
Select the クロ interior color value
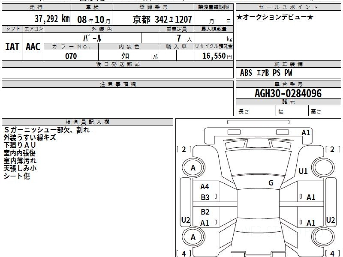pos(125,56)
